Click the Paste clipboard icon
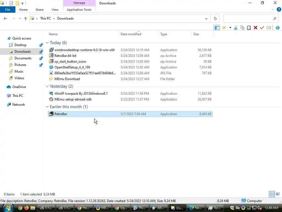Screen dimensions: 282x212 click(249, 28)
